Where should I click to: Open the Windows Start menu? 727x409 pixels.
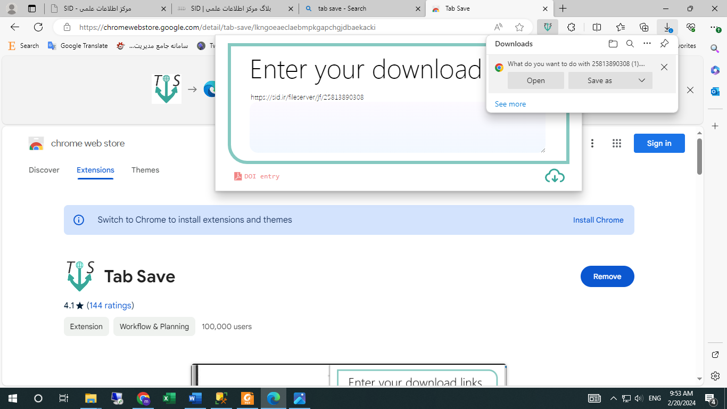click(x=12, y=398)
